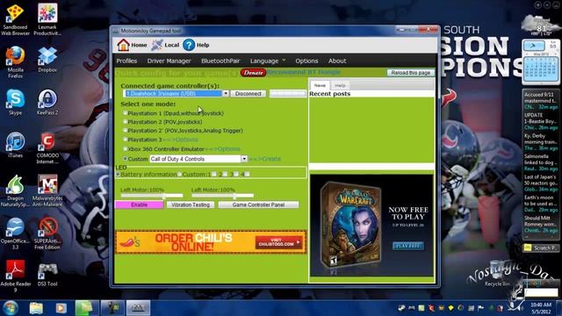The height and width of the screenshot is (316, 562).
Task: Open the Language menu dropdown
Action: click(268, 61)
